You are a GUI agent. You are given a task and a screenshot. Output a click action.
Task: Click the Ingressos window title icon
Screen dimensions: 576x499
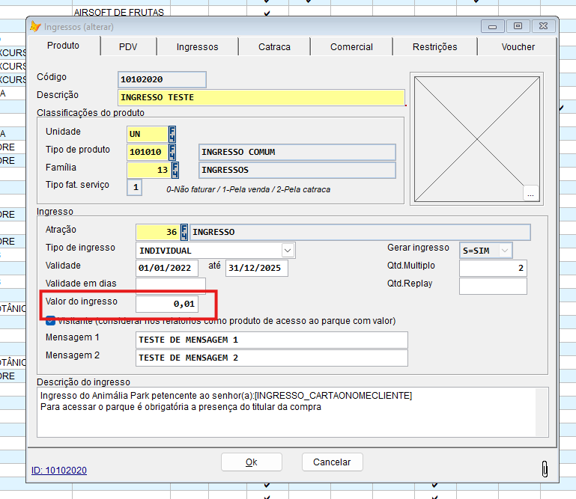(x=35, y=26)
